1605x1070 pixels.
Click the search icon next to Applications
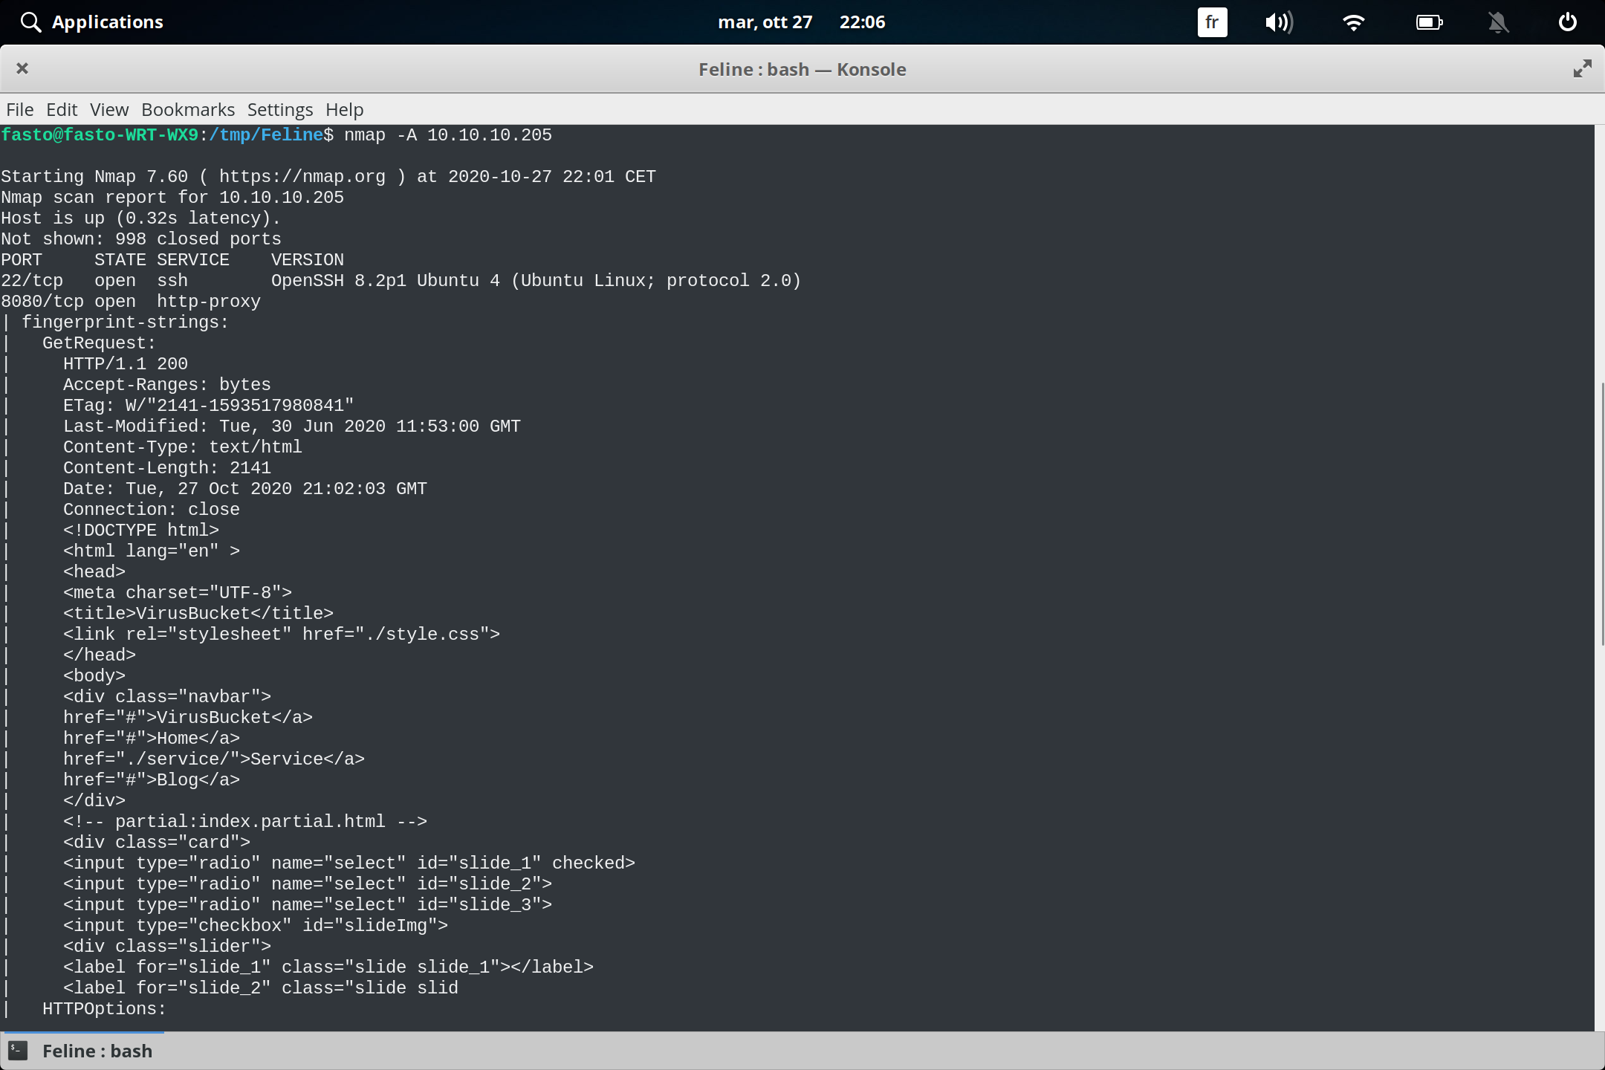tap(30, 22)
